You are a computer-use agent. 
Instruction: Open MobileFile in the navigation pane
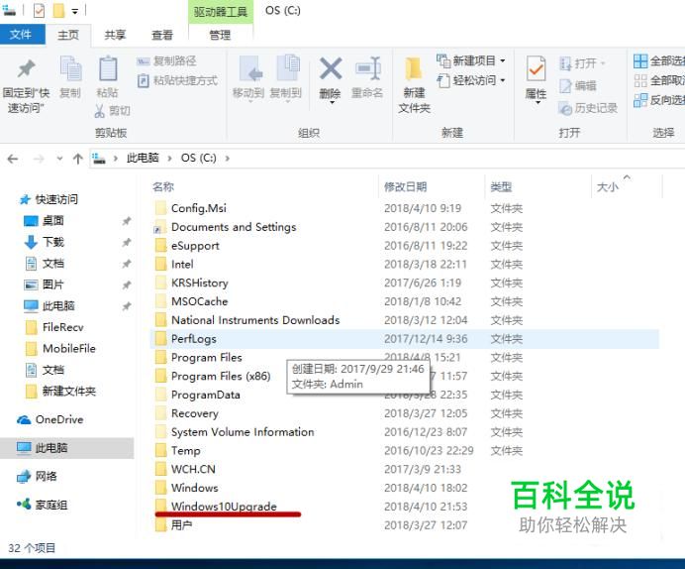[60, 349]
